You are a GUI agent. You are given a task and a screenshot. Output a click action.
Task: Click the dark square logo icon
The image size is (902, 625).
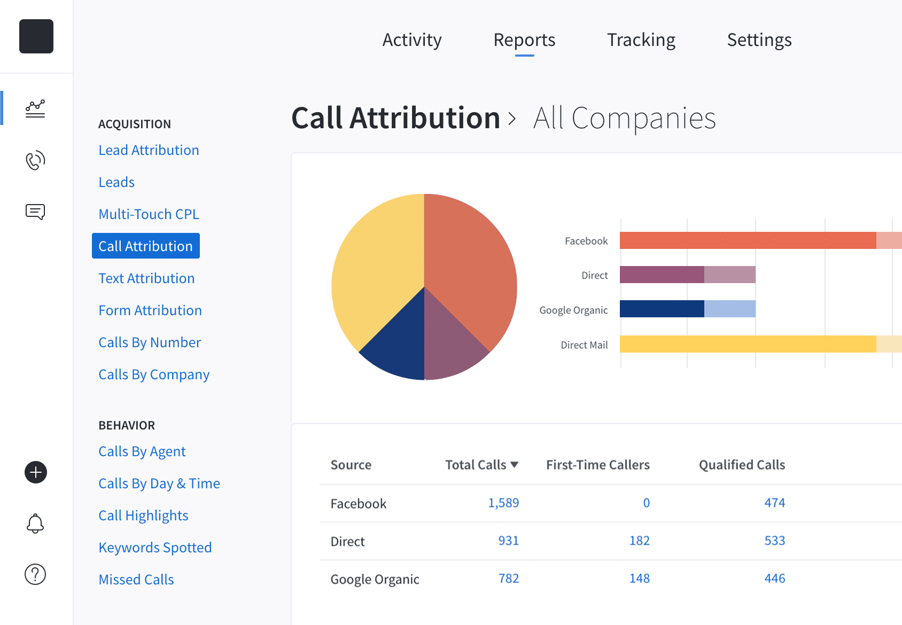click(x=36, y=36)
